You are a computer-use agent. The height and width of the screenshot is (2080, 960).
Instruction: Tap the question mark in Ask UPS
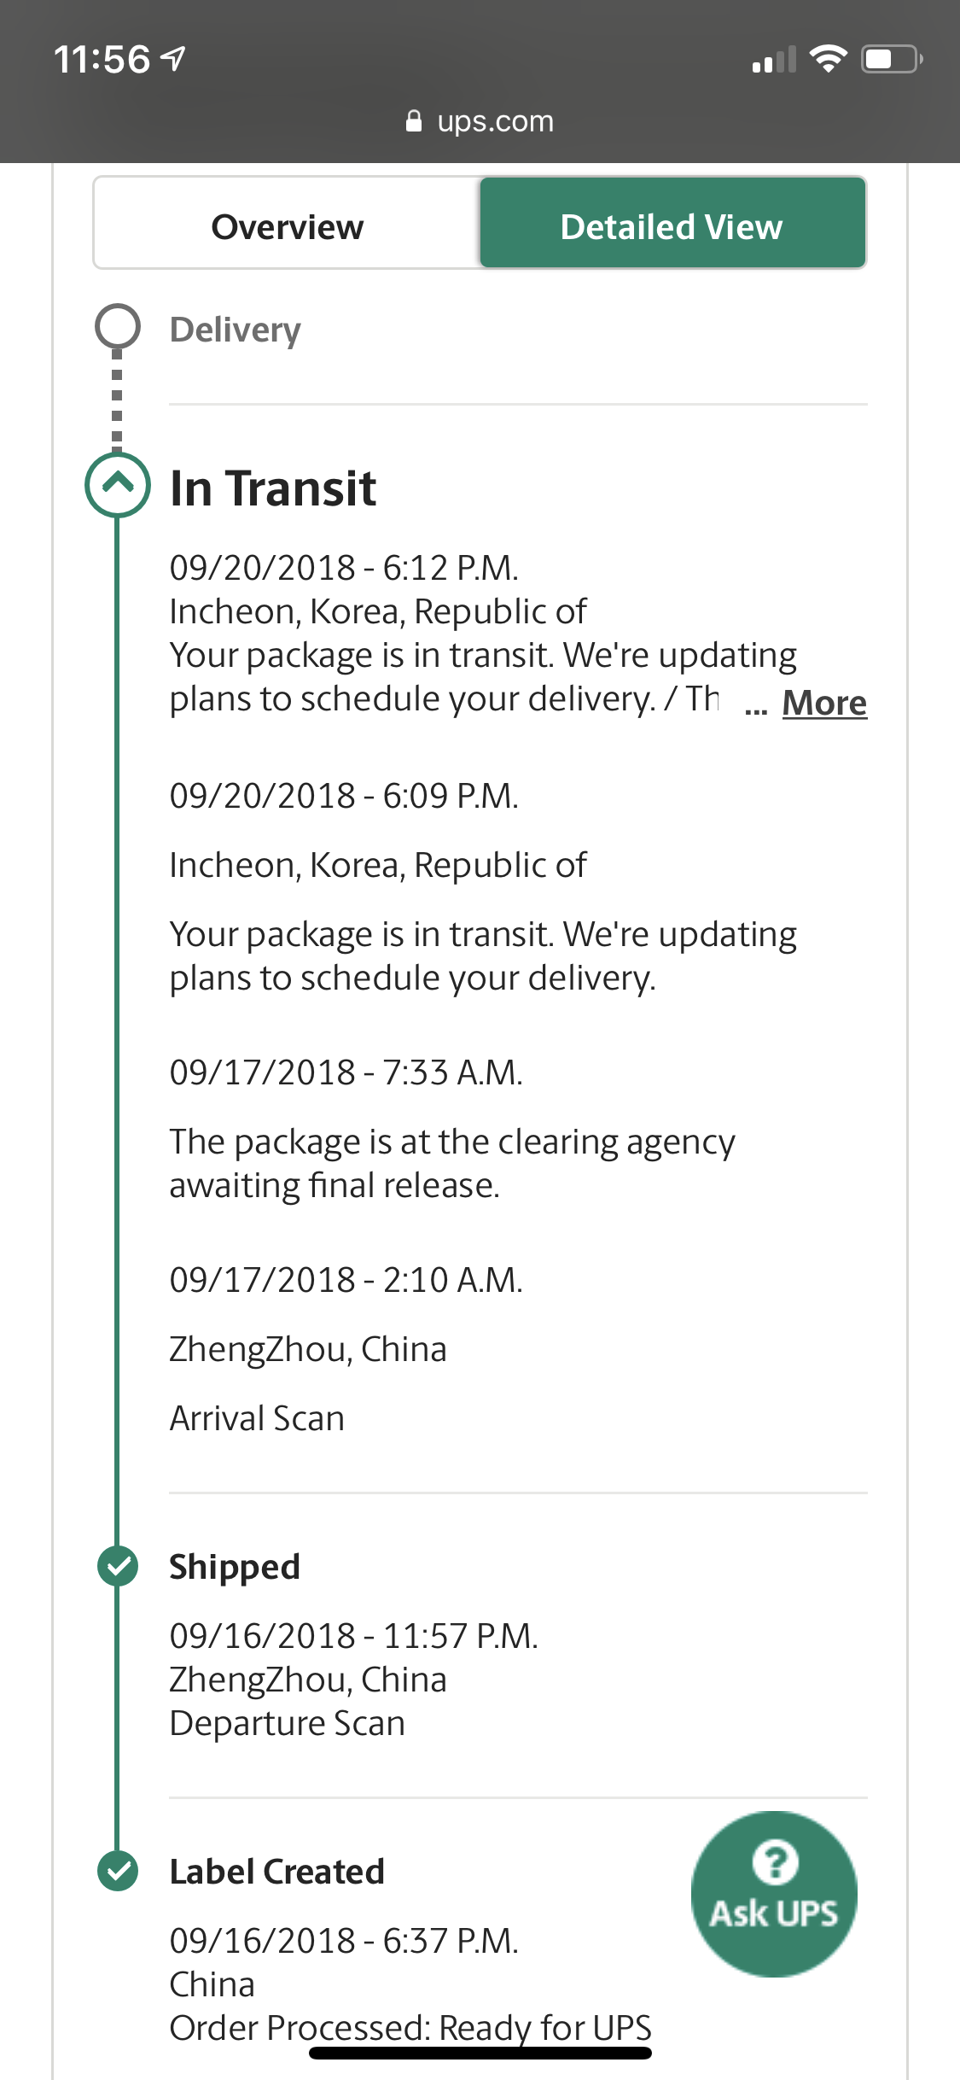[775, 1862]
